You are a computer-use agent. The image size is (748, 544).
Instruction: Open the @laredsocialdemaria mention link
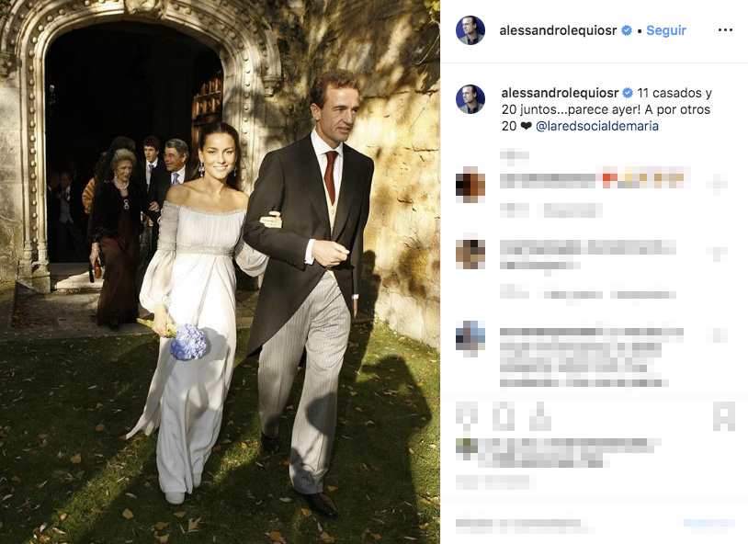coord(597,126)
